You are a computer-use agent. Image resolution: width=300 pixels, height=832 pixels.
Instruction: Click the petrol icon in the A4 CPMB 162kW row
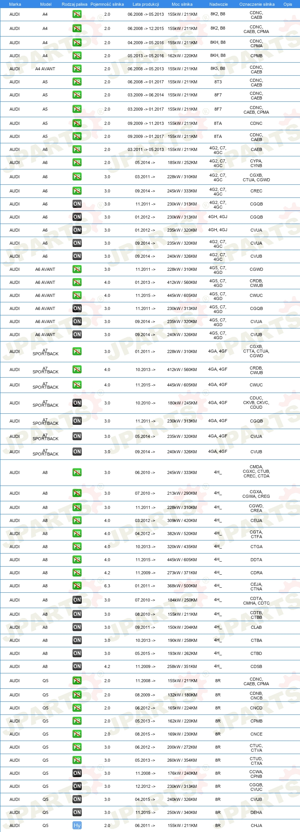tap(77, 56)
